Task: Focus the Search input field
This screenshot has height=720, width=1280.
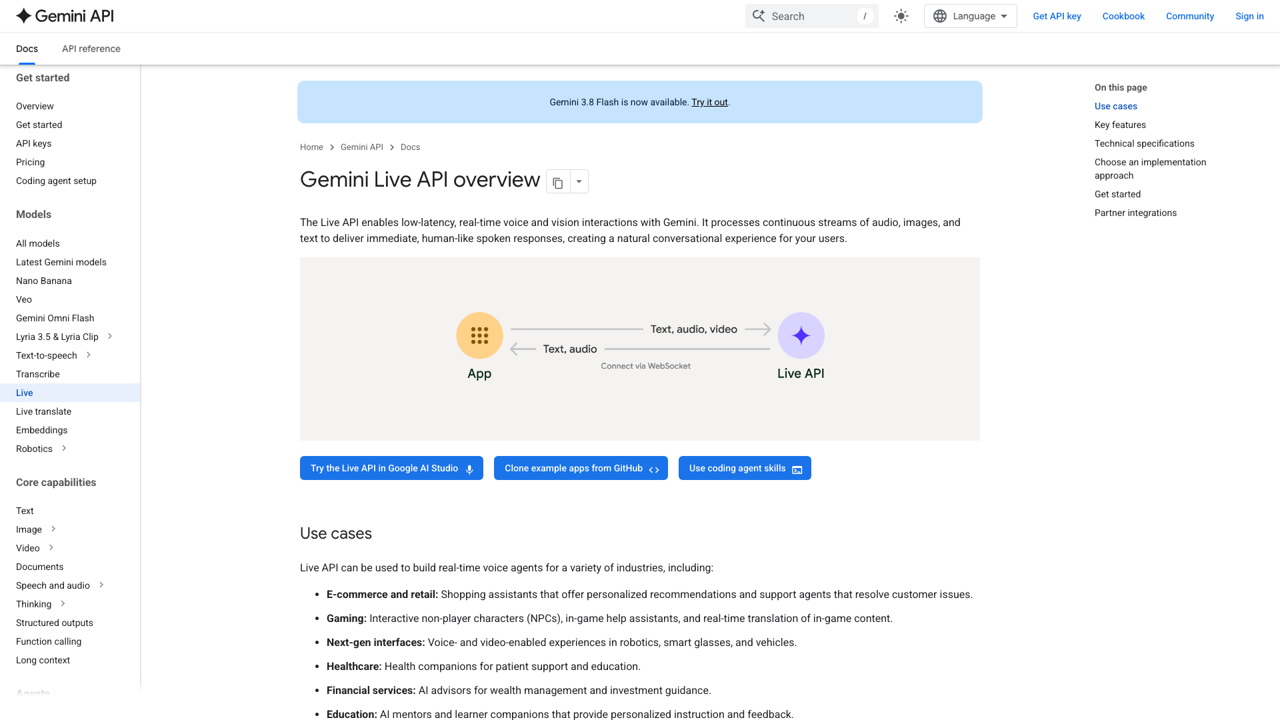Action: coord(811,16)
